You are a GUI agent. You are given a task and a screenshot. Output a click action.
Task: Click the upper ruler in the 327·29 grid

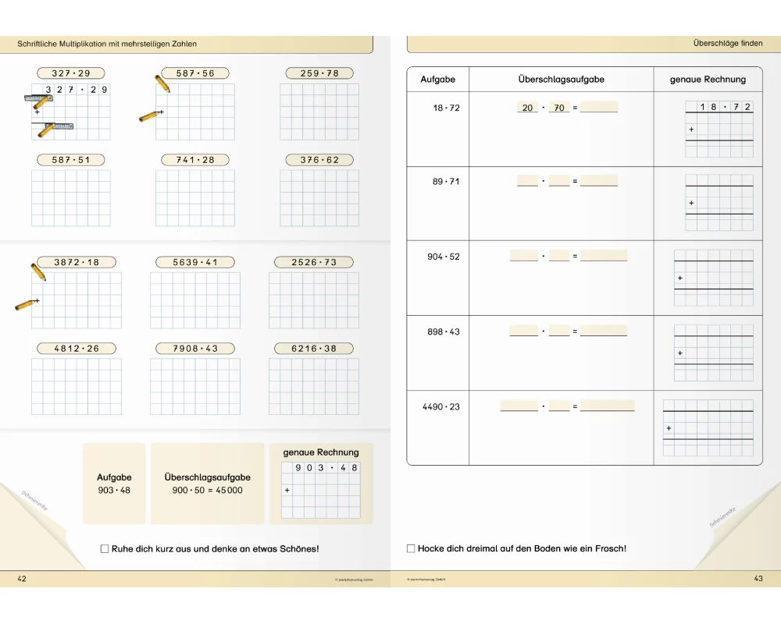click(37, 99)
